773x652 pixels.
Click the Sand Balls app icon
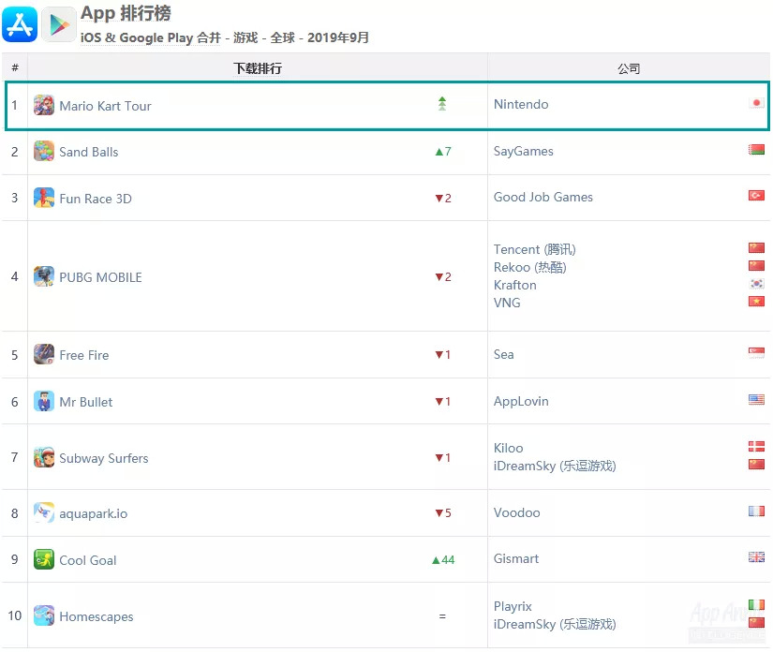44,151
